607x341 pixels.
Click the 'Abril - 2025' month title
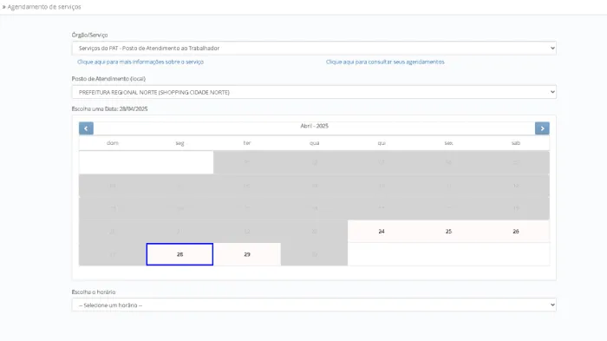[x=314, y=126]
